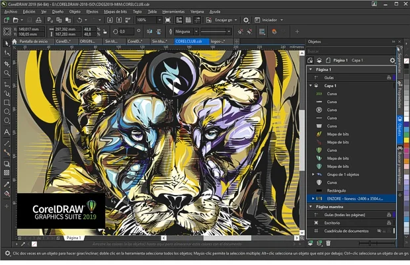Click the Página 1 page tab at bottom
Screen dimensions: 410x265
pyautogui.click(x=74, y=238)
